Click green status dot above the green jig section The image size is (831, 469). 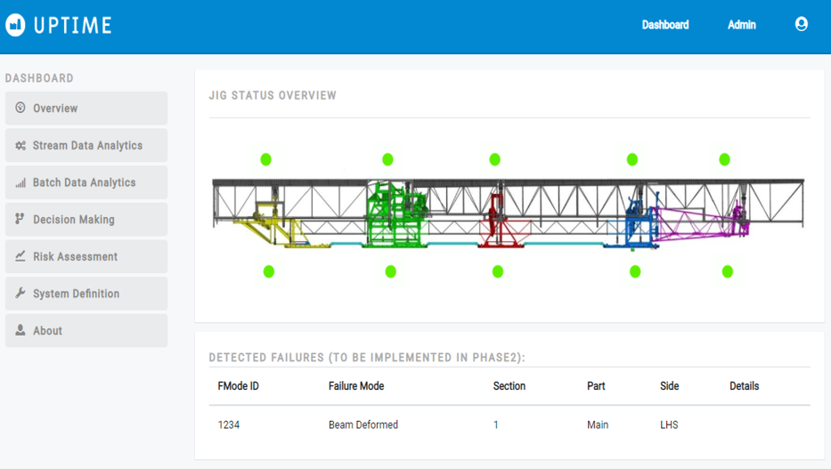[x=388, y=159]
